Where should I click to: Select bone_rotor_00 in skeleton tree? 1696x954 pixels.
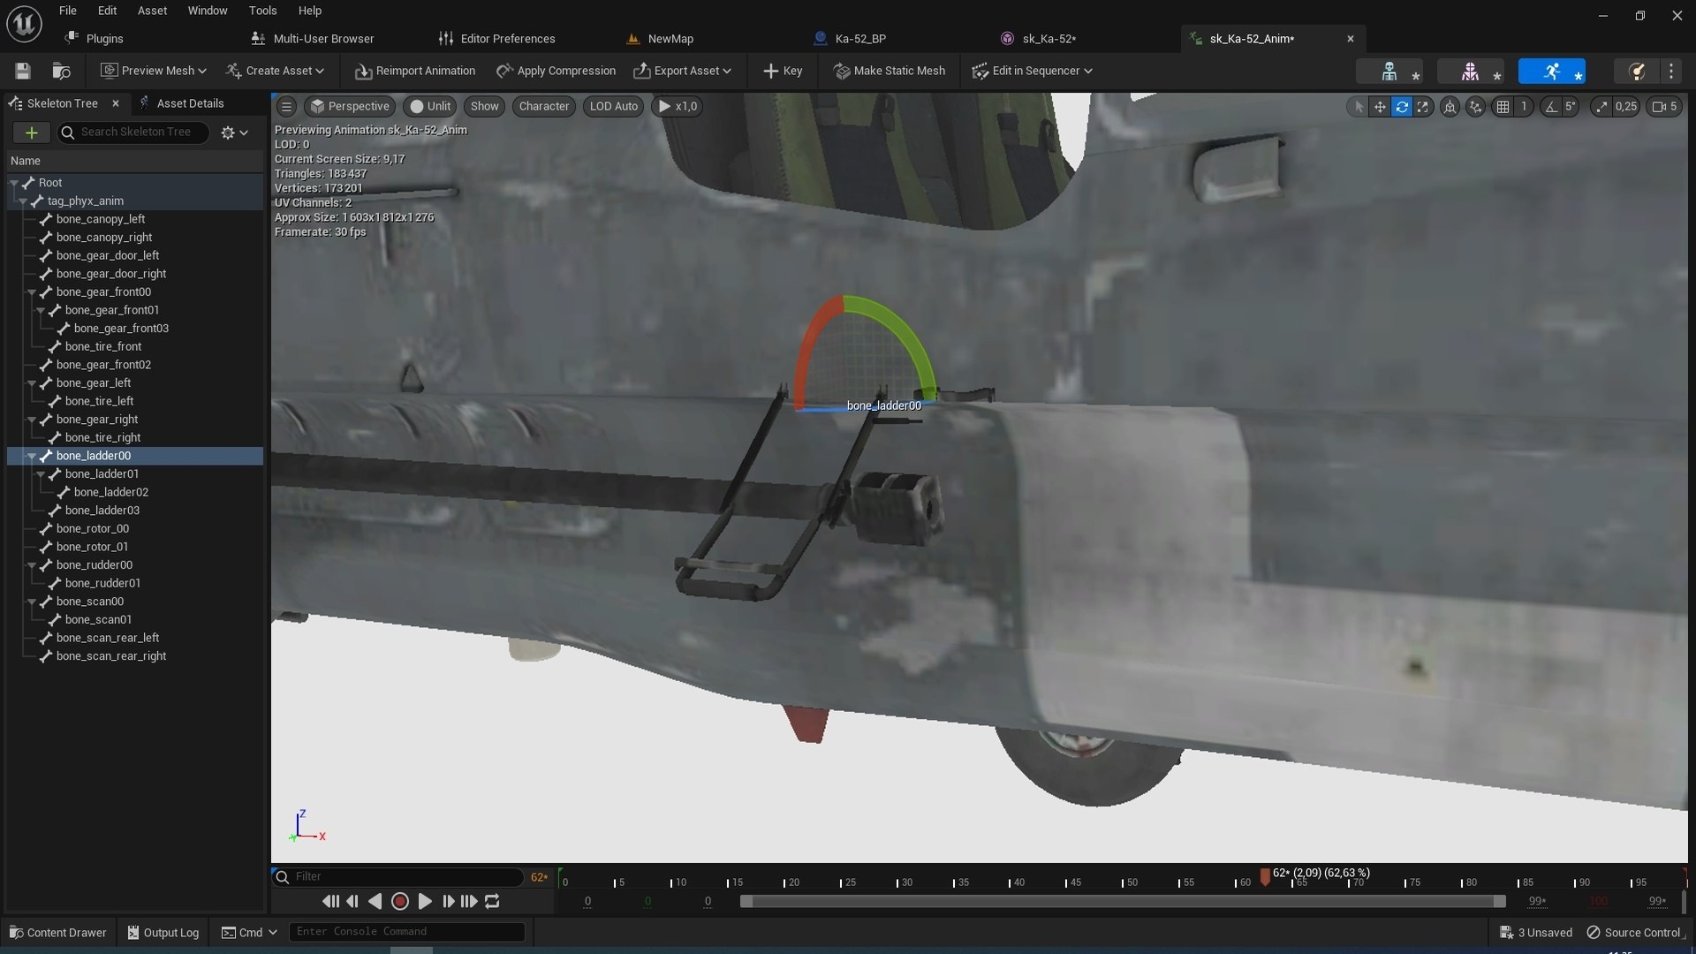coord(93,529)
